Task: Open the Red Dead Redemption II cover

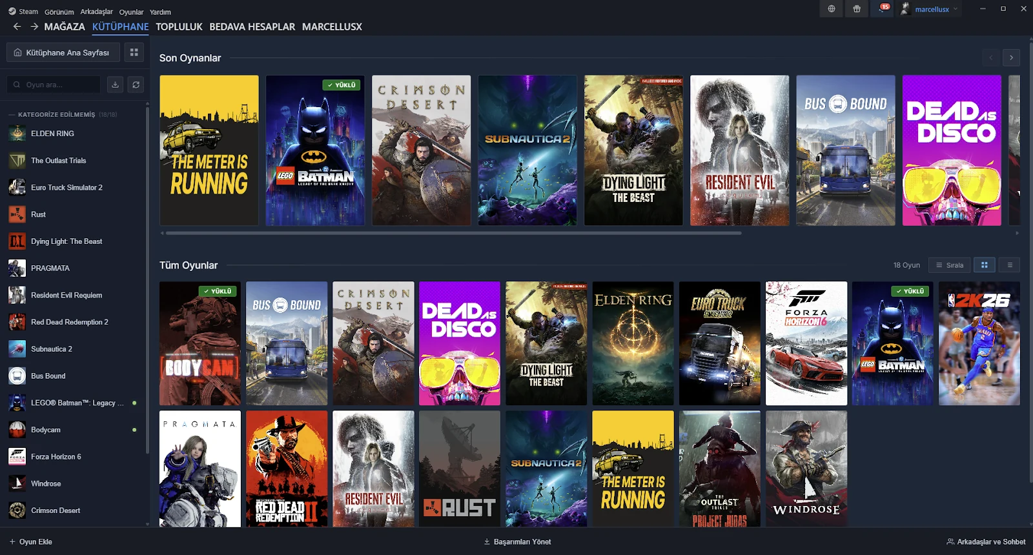Action: pyautogui.click(x=287, y=469)
